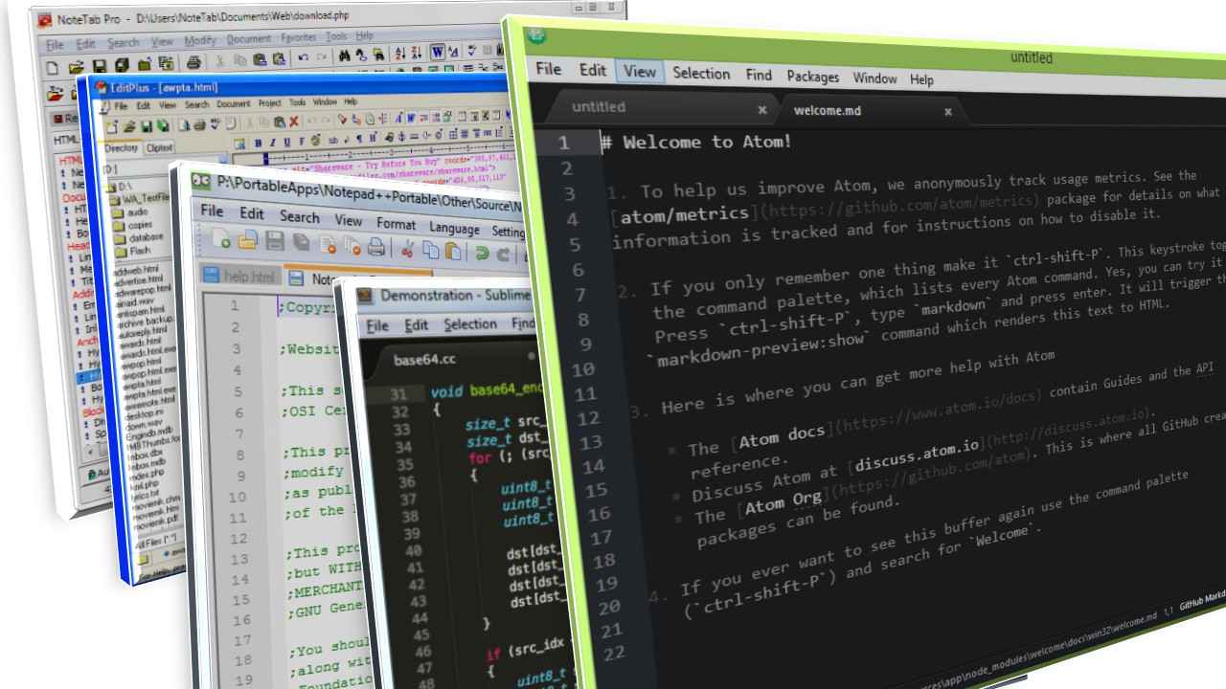Image resolution: width=1226 pixels, height=689 pixels.
Task: Open View menu in Atom
Action: point(640,71)
